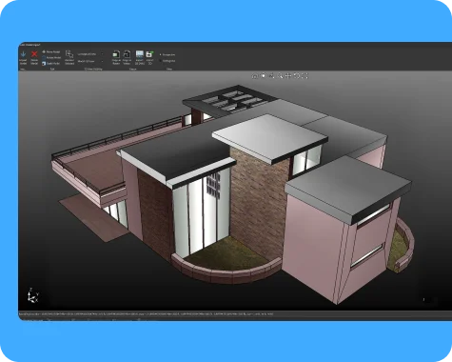Click the pan cross-arrows icon in viewport toolbar

pyautogui.click(x=288, y=75)
